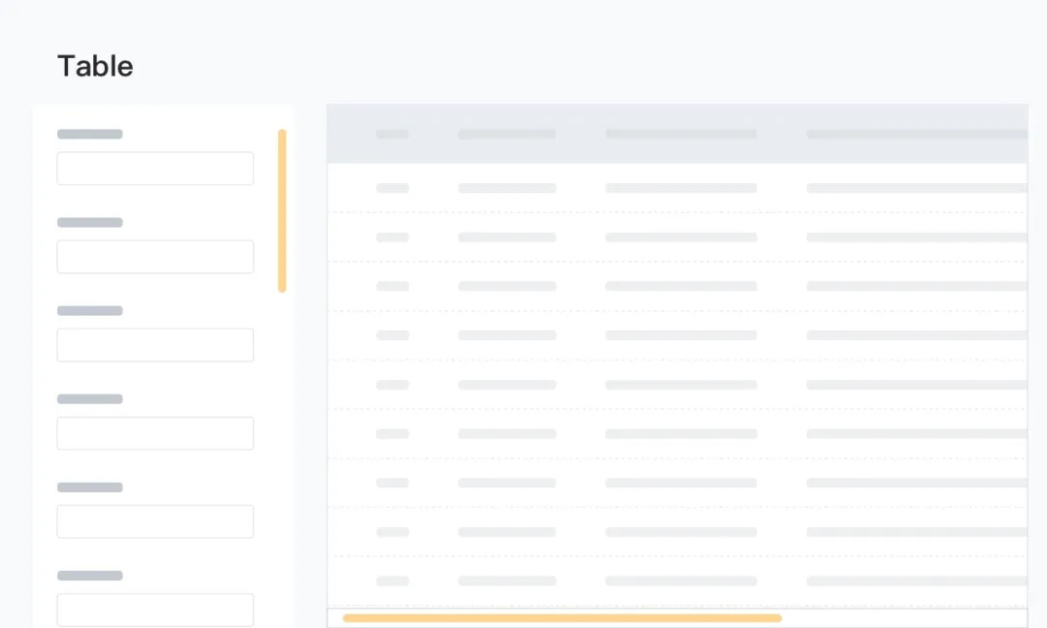The image size is (1047, 628).
Task: Click the yellow vertical scrollbar thumb
Action: [282, 210]
